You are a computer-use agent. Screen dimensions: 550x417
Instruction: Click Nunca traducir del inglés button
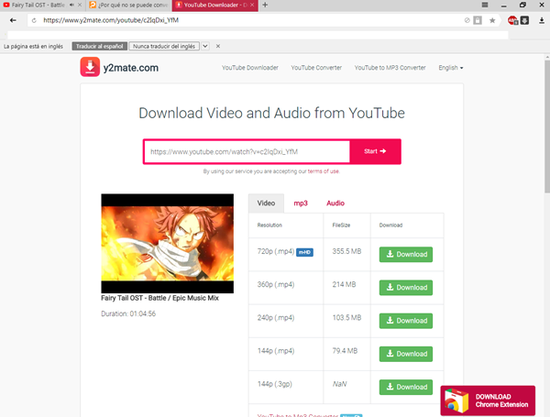(x=164, y=47)
